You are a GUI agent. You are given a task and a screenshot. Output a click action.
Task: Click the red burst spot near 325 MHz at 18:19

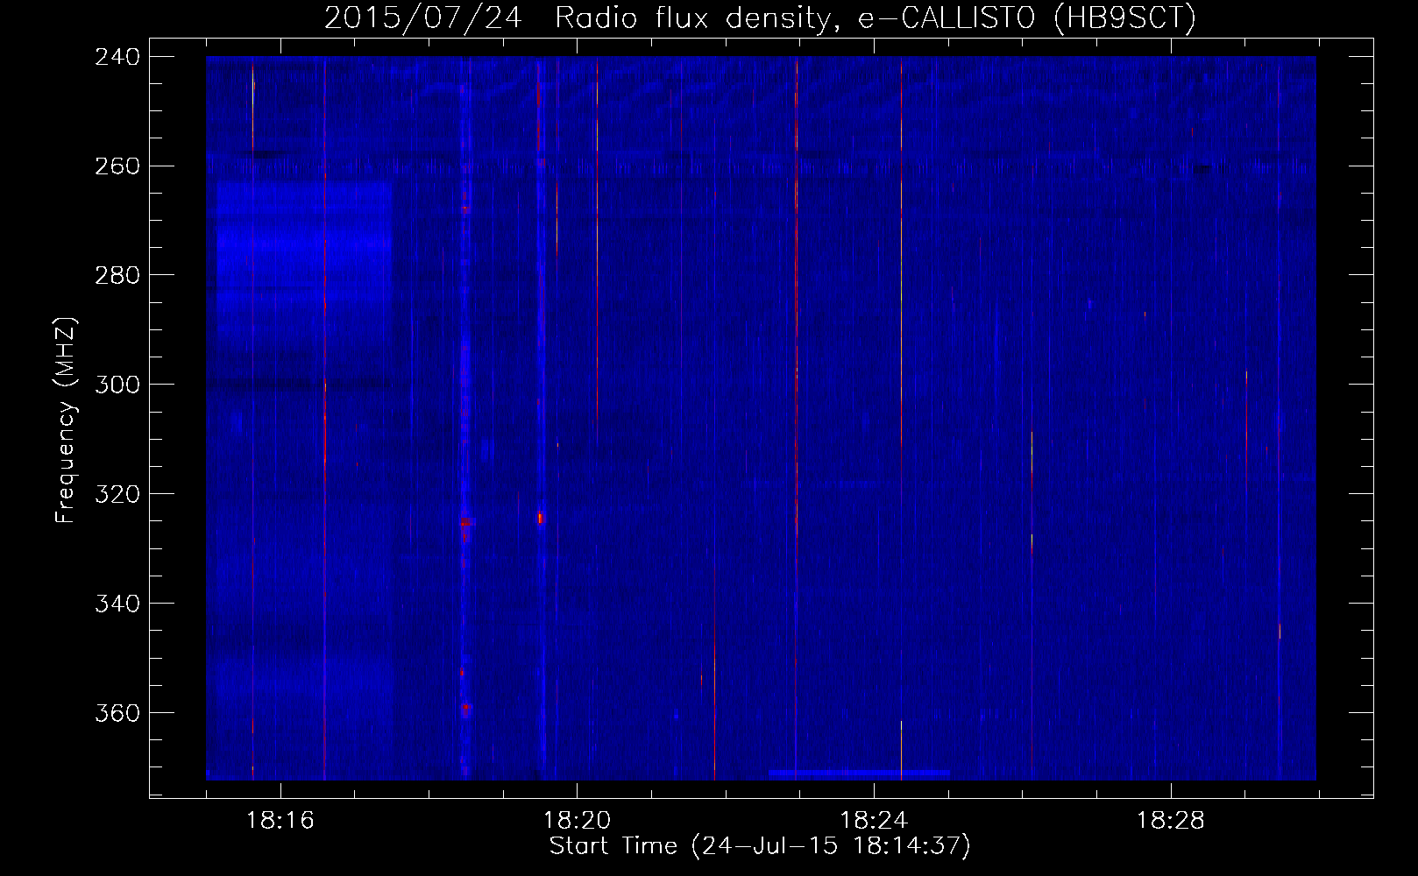[x=540, y=519]
